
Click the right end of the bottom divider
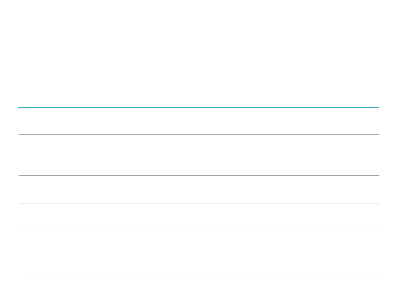(378, 274)
